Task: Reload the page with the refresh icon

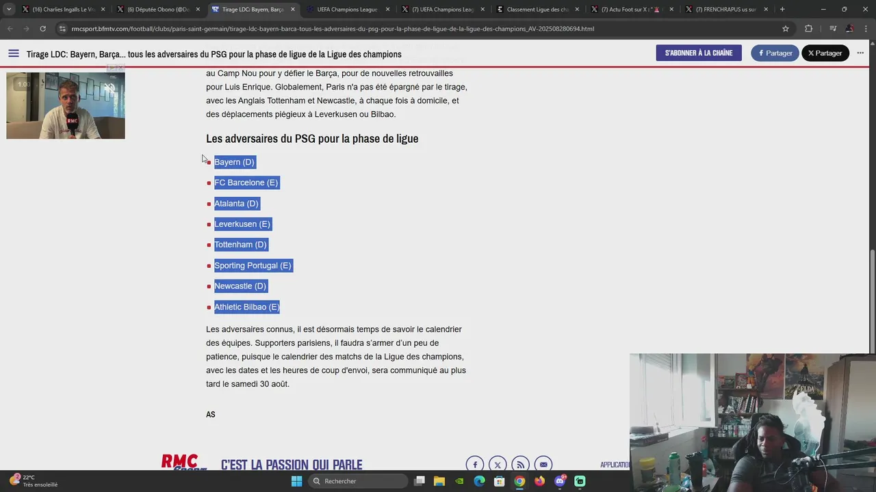Action: (42, 29)
